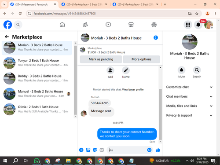This screenshot has height=165, width=220.
Task: Open the Menu grid icon
Action: (188, 25)
